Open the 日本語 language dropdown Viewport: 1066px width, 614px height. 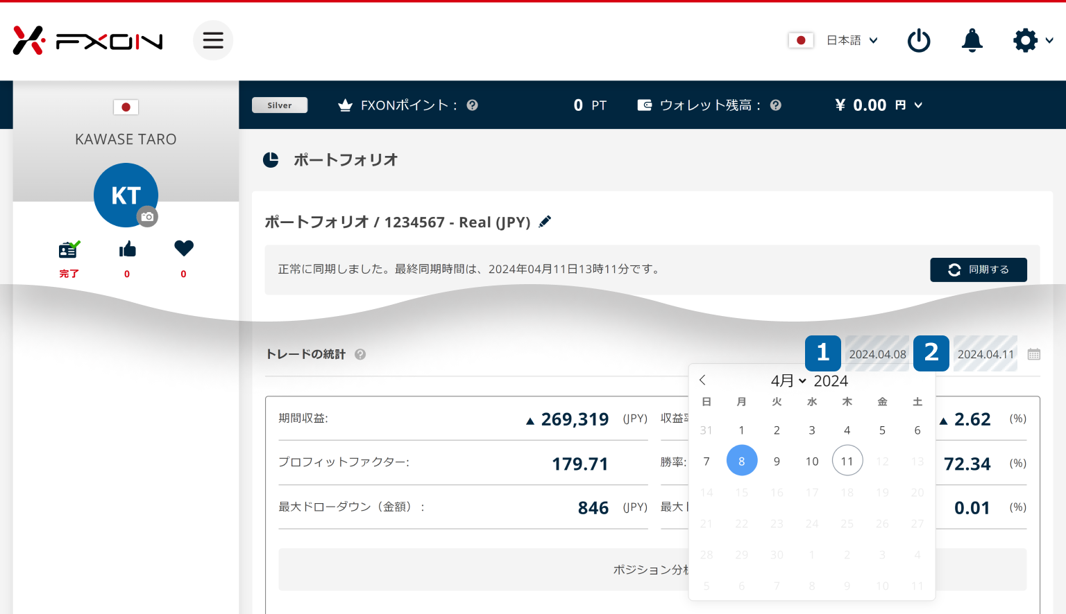[852, 40]
